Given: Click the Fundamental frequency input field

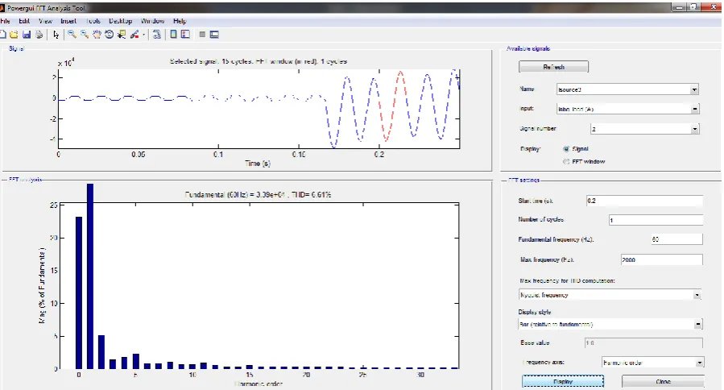Looking at the screenshot, I should point(677,239).
